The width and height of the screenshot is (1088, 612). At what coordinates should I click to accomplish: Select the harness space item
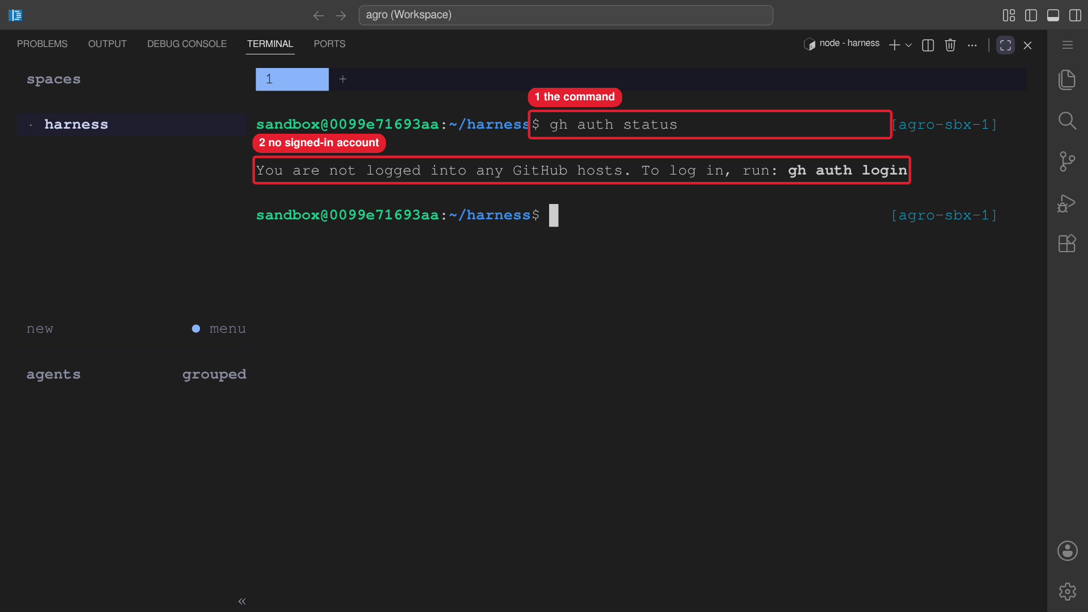tap(131, 125)
